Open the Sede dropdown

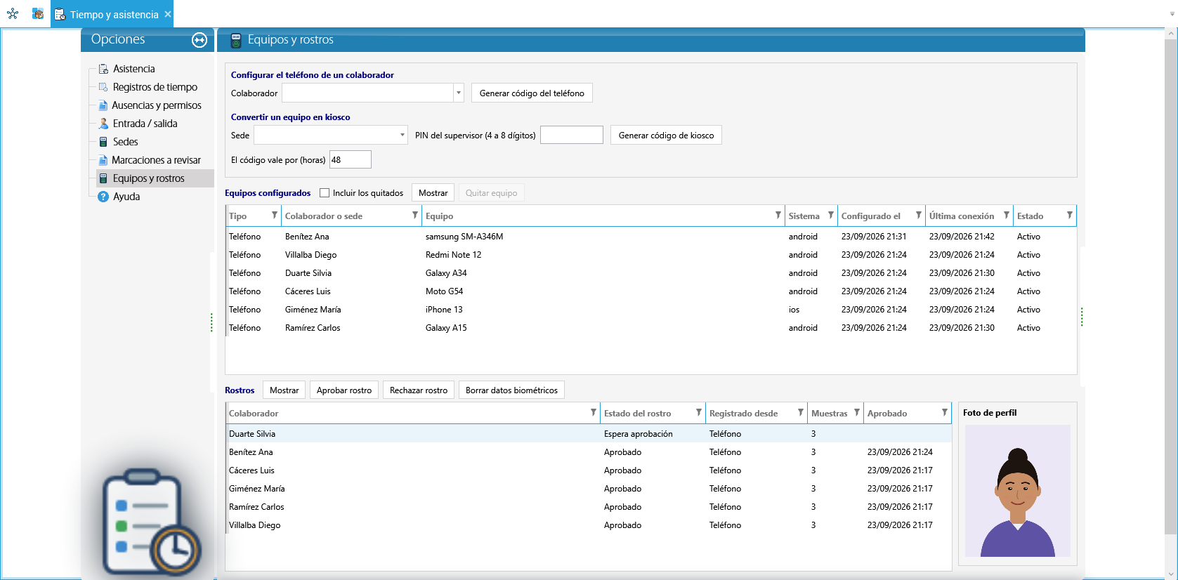coord(403,135)
